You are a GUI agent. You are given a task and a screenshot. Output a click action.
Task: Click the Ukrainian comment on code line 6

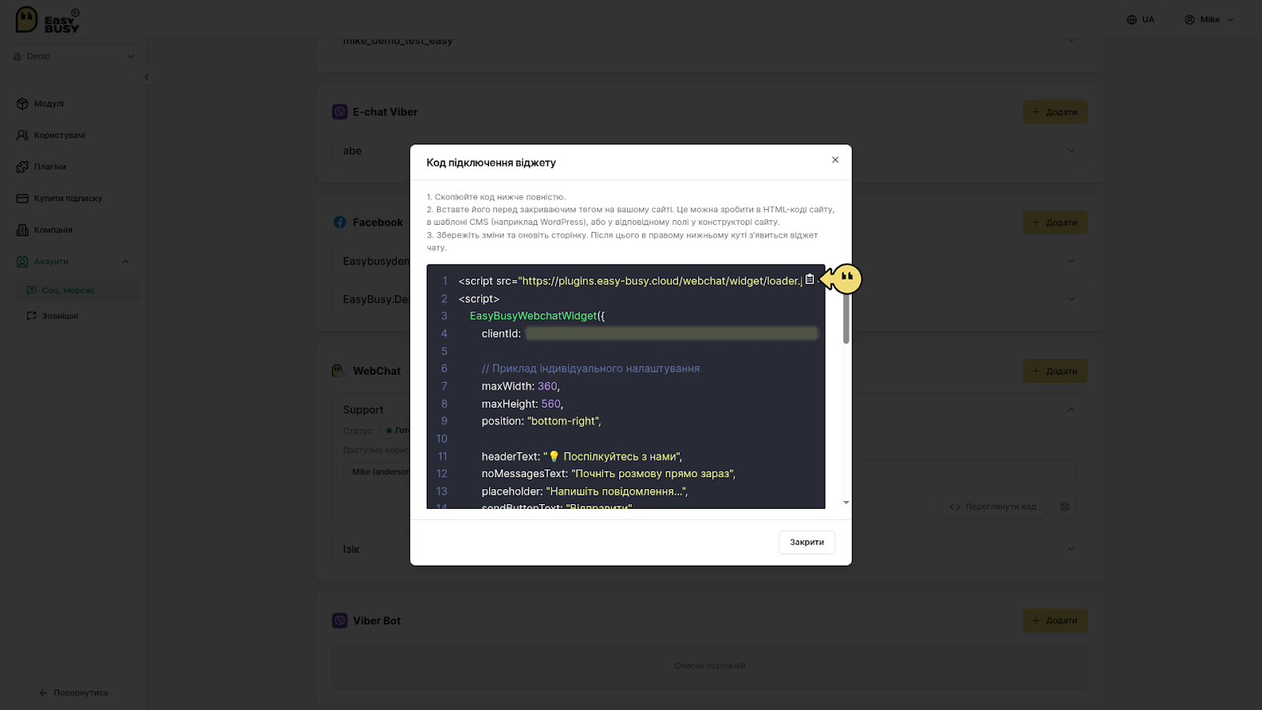tap(591, 368)
